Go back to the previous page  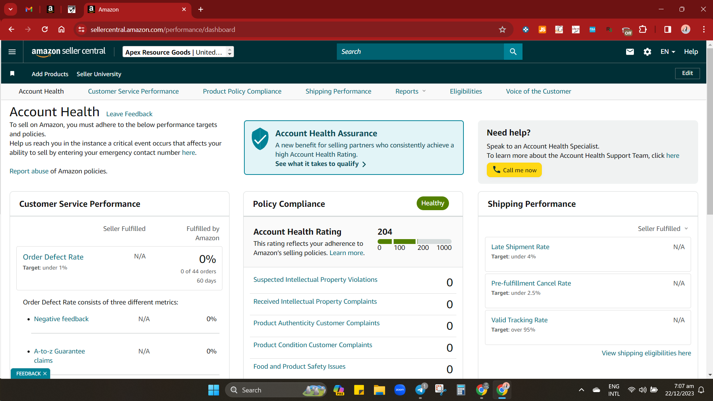point(12,29)
